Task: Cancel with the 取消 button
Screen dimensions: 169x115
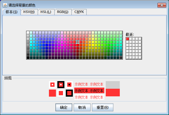Action: 82,107
